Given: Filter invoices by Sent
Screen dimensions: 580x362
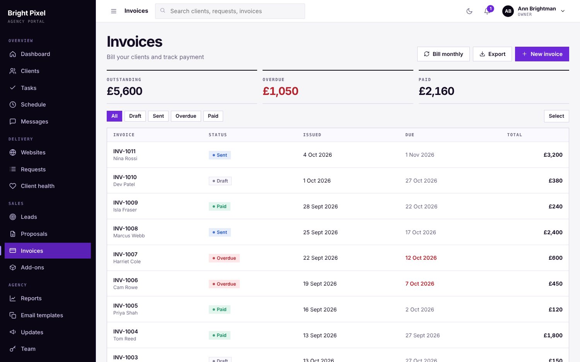Looking at the screenshot, I should (x=158, y=116).
